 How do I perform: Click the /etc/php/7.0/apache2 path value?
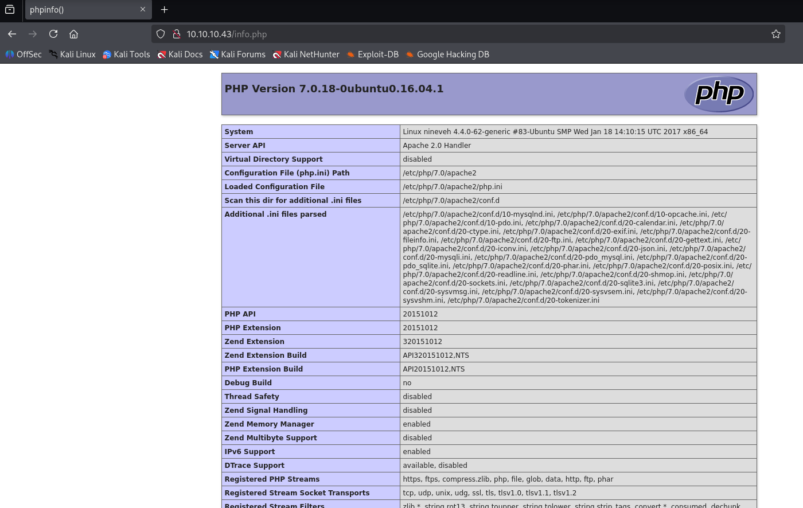coord(439,173)
